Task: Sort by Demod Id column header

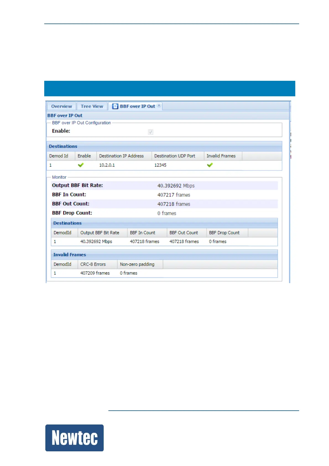Action: [x=61, y=156]
